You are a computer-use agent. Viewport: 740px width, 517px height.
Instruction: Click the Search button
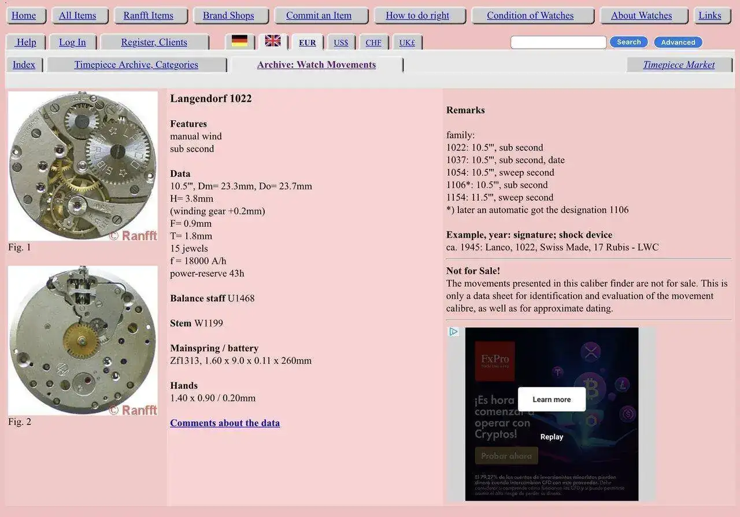[x=629, y=42]
